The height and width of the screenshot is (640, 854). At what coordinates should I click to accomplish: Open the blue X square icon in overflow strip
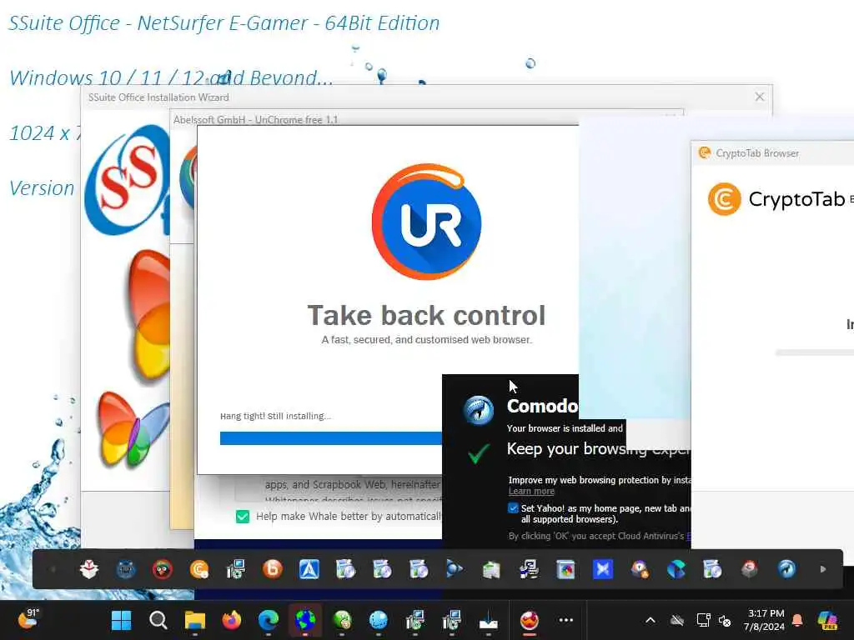(603, 569)
